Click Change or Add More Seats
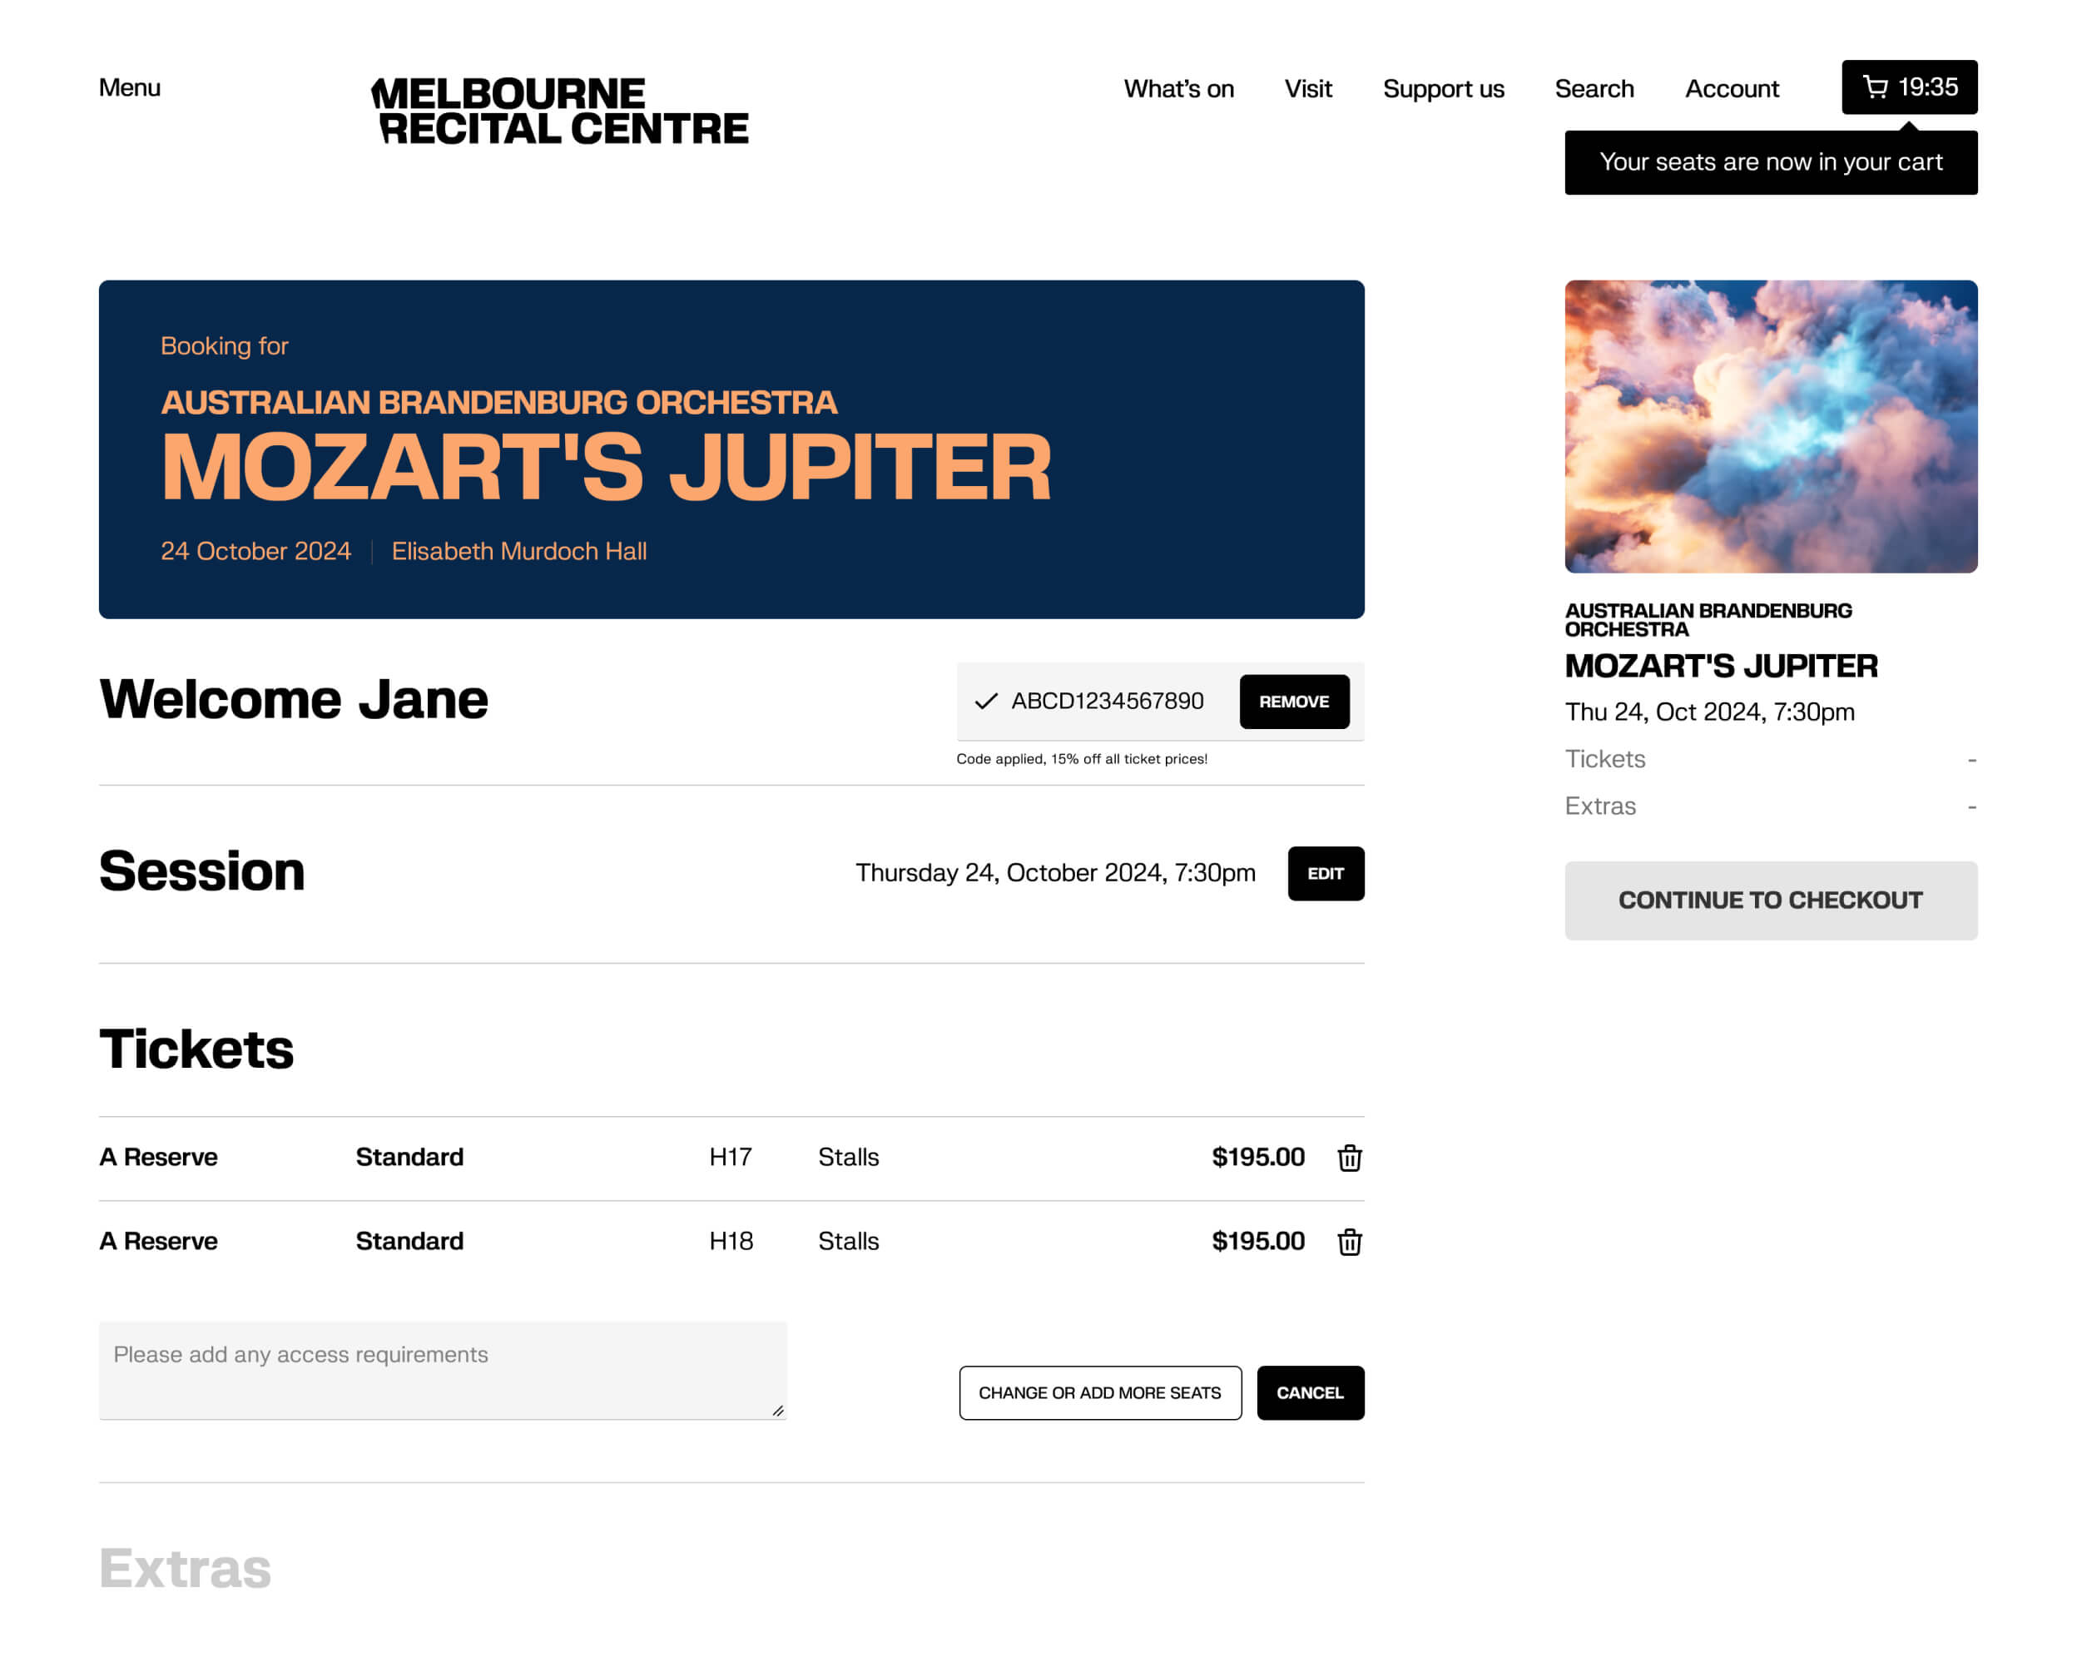The image size is (2077, 1657). (1100, 1393)
